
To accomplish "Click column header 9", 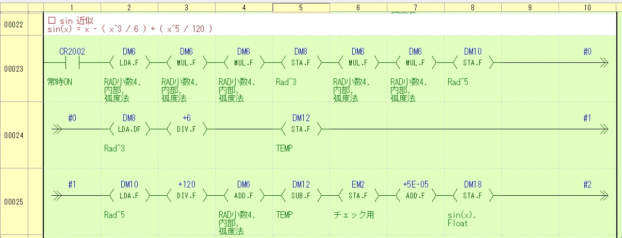I will tap(530, 7).
